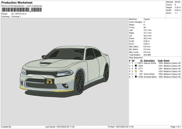Image resolution: width=182 pixels, height=129 pixels.
Task: Click the Stitches count value at top right
Action: coord(177,2)
